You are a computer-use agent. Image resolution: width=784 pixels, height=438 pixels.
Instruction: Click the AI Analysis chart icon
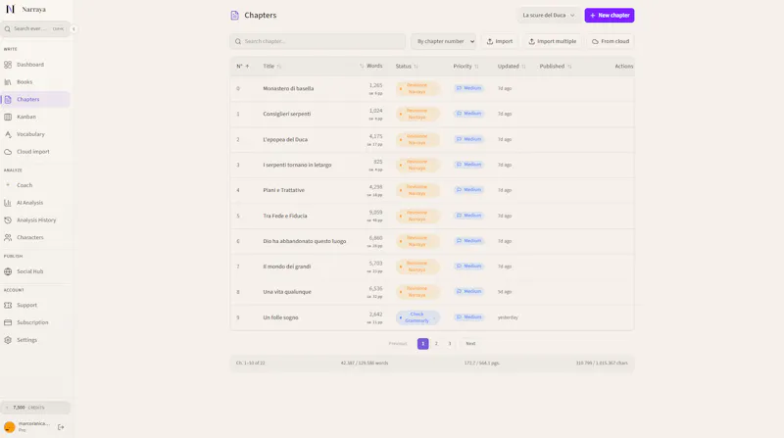point(8,203)
